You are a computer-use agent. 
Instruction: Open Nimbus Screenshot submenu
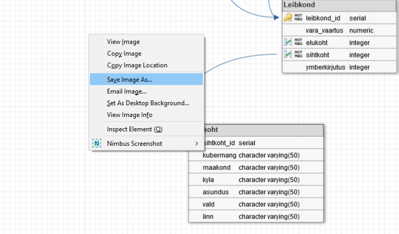146,143
